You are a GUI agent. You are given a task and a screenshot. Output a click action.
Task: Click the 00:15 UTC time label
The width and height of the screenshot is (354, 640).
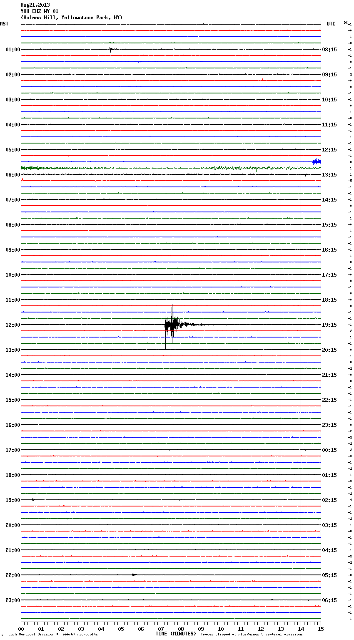[x=329, y=450]
